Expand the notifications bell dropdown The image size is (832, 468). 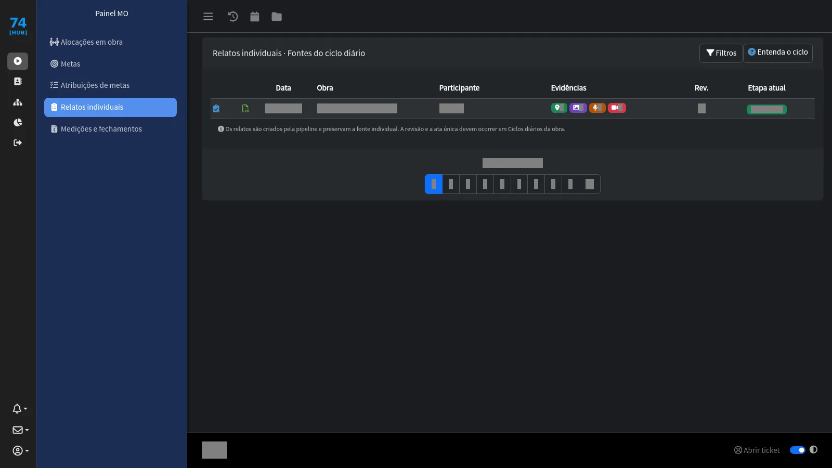click(20, 409)
